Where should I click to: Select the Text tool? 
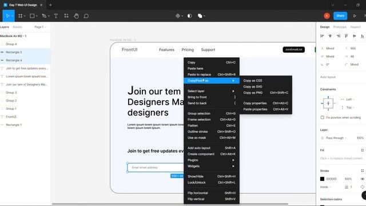56,16
